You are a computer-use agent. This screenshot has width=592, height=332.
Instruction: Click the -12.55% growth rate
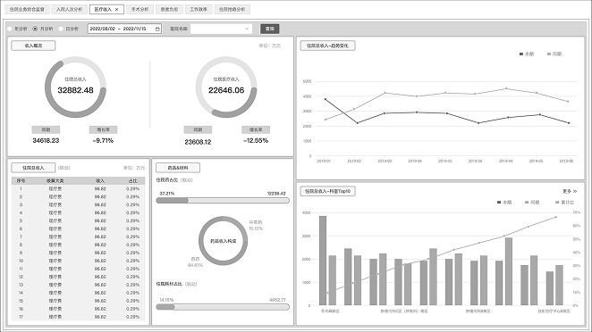click(256, 140)
